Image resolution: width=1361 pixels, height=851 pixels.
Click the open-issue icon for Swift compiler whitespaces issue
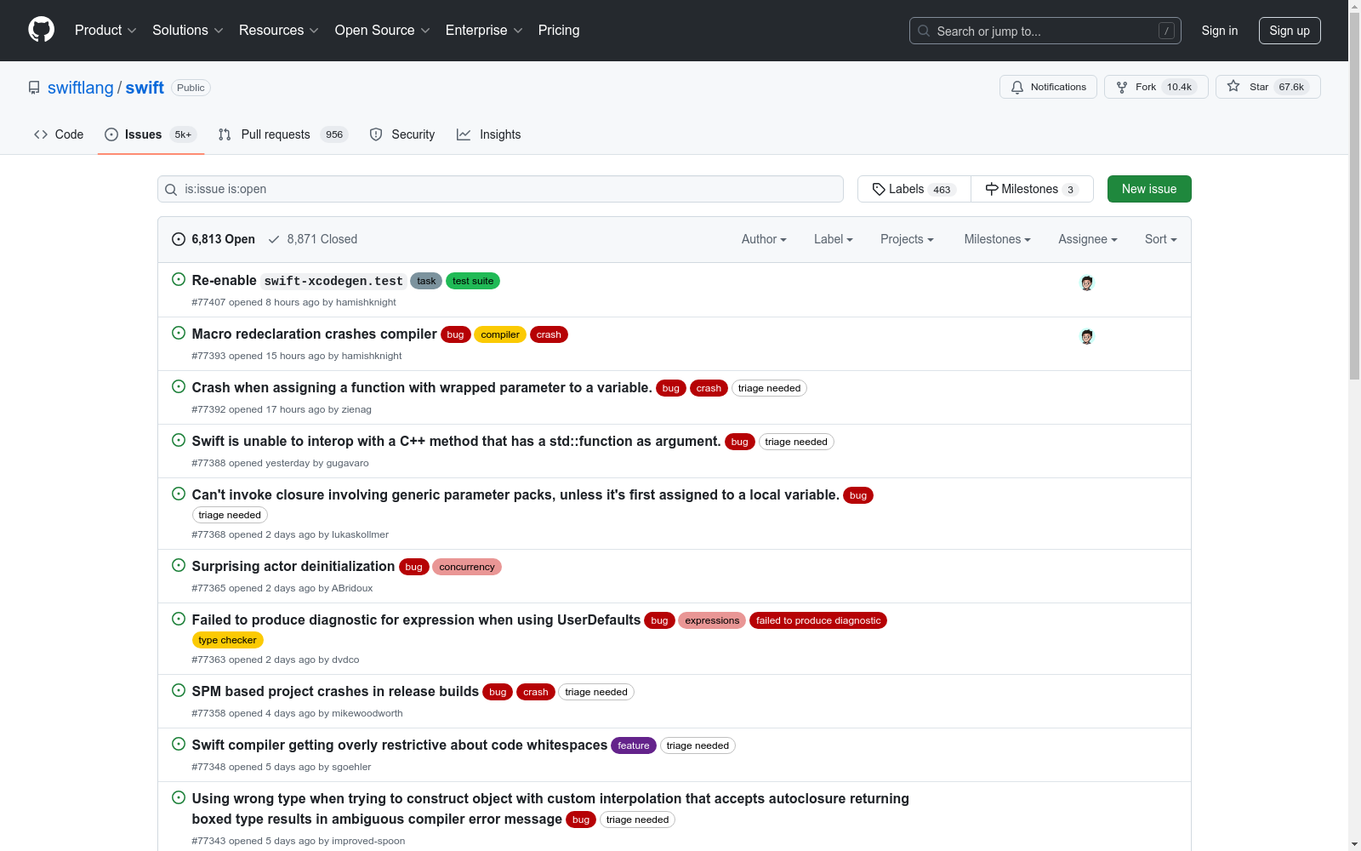179,744
